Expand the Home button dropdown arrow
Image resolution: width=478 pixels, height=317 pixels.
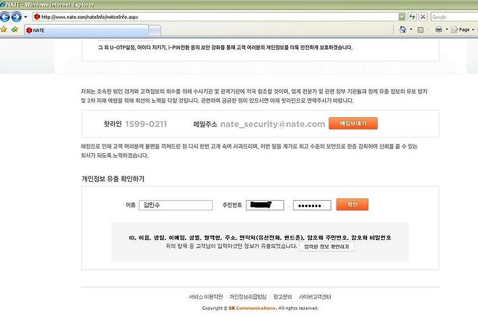pos(411,30)
